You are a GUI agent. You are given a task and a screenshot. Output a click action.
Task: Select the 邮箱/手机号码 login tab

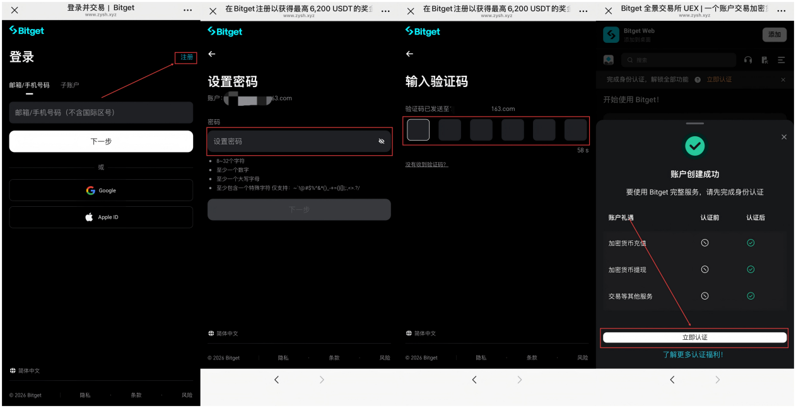[29, 85]
